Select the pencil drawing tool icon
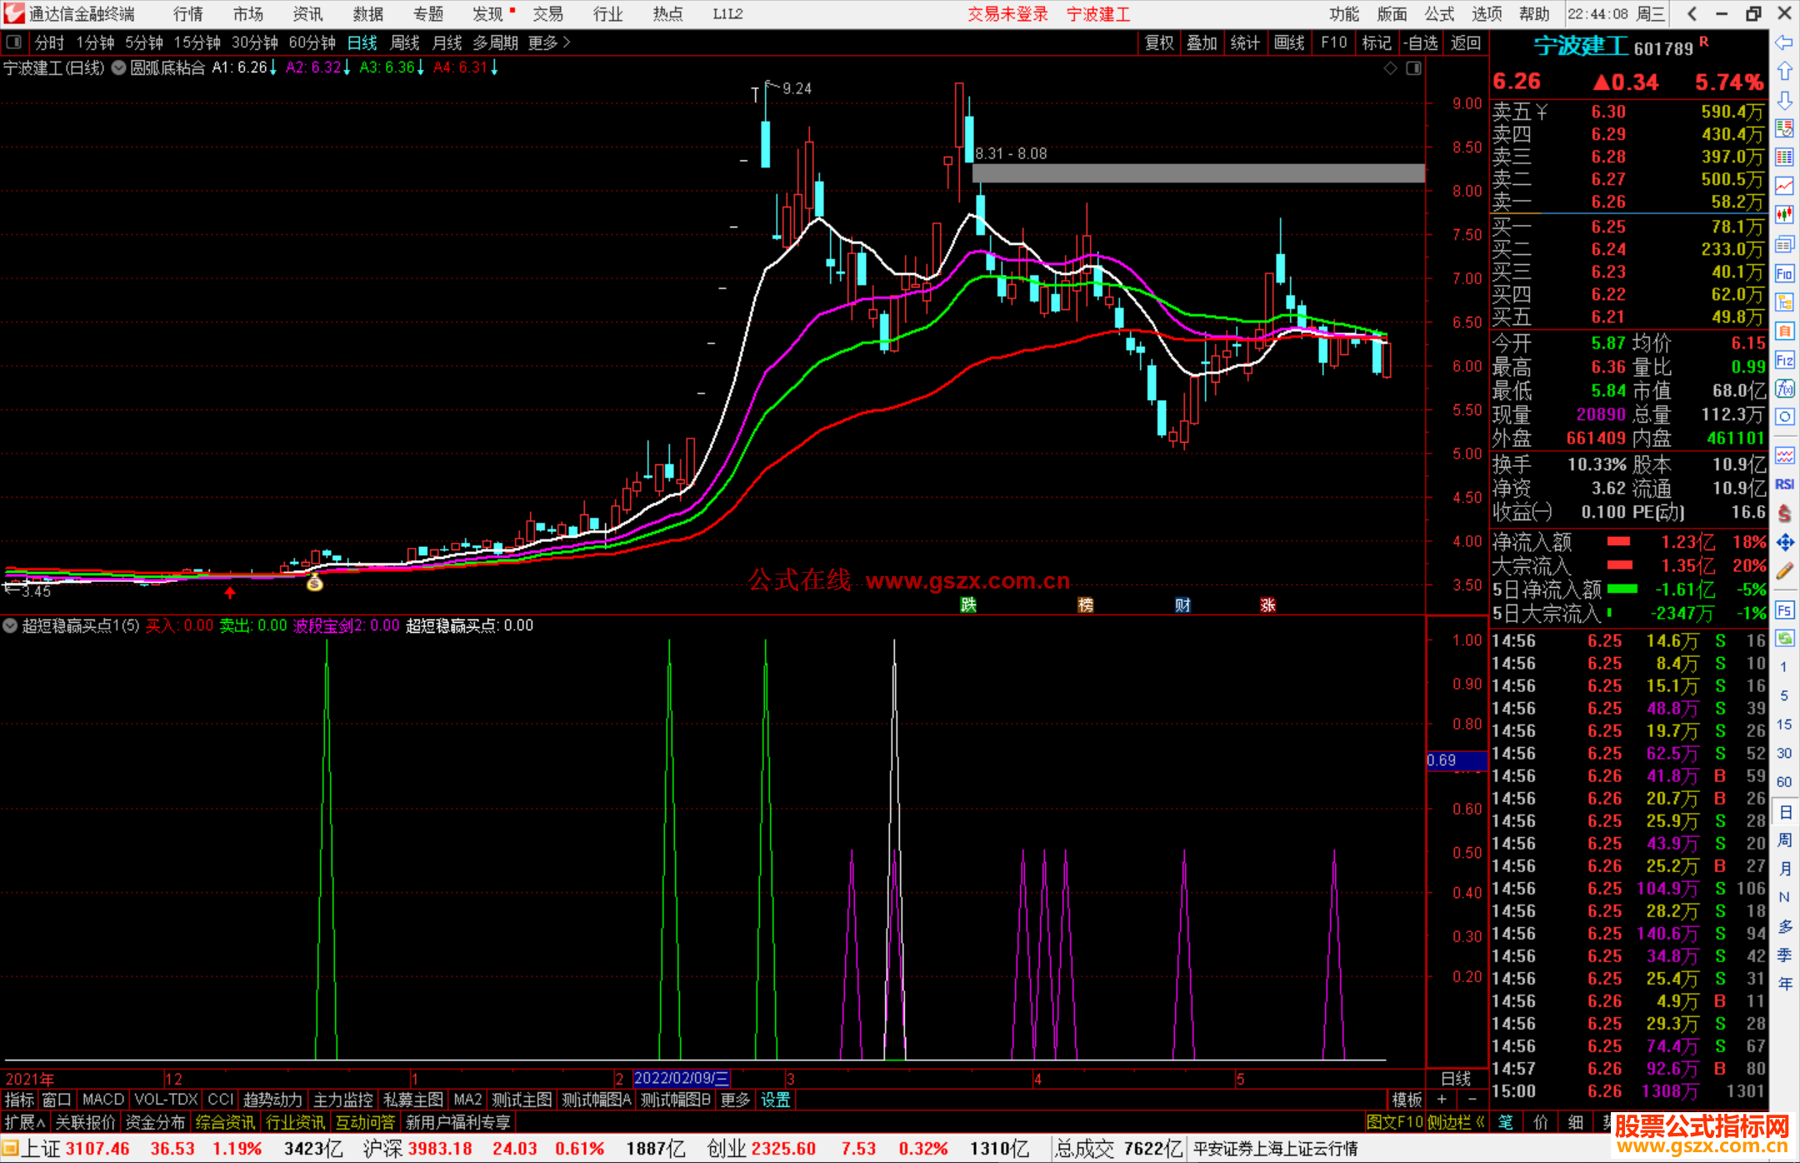 click(1784, 572)
